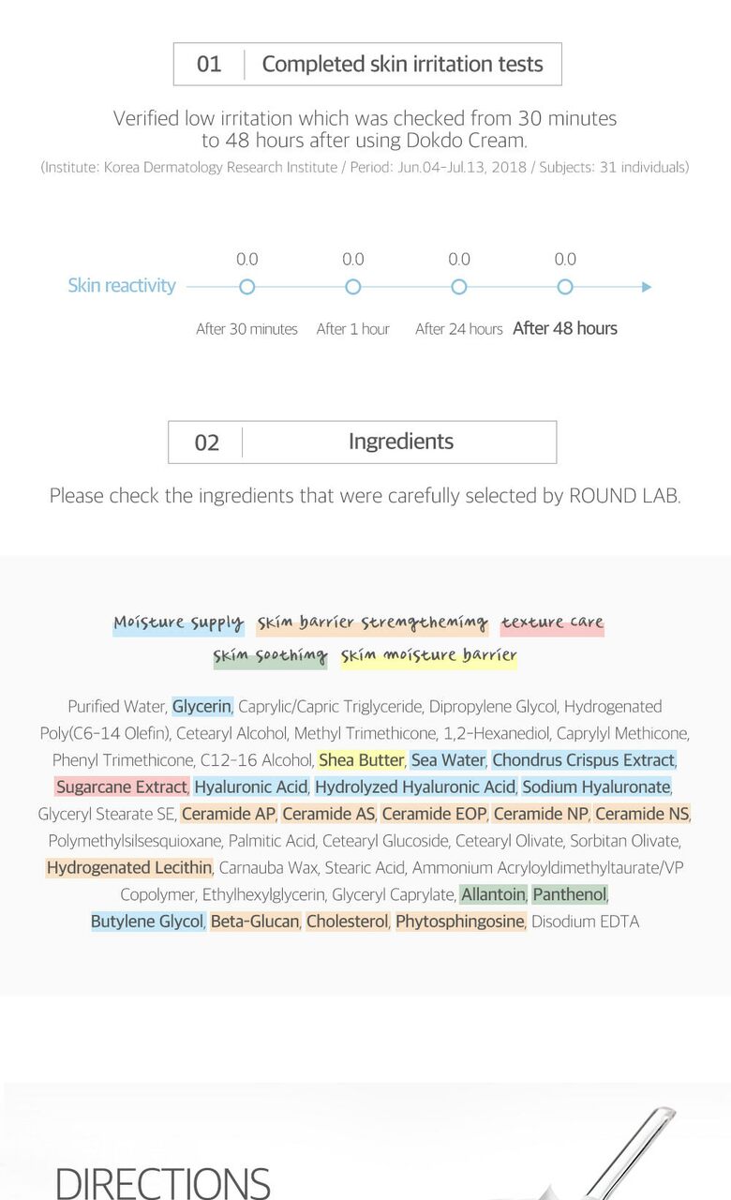This screenshot has width=731, height=1200.
Task: Click the Phytosphingosine ingredient
Action: click(460, 922)
